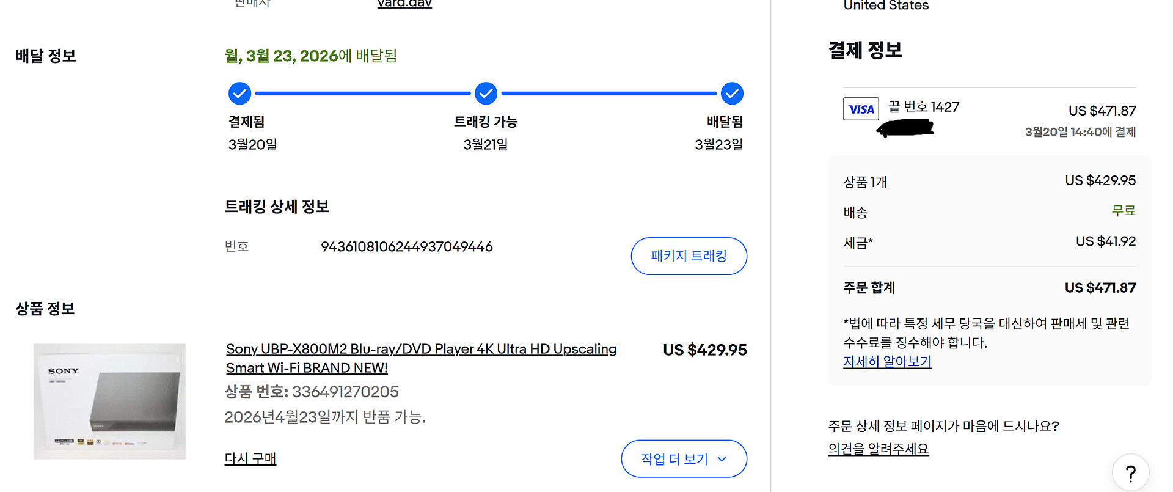Click the 배달됨 checkmark step icon
Viewport: 1173px width, 492px height.
click(732, 94)
